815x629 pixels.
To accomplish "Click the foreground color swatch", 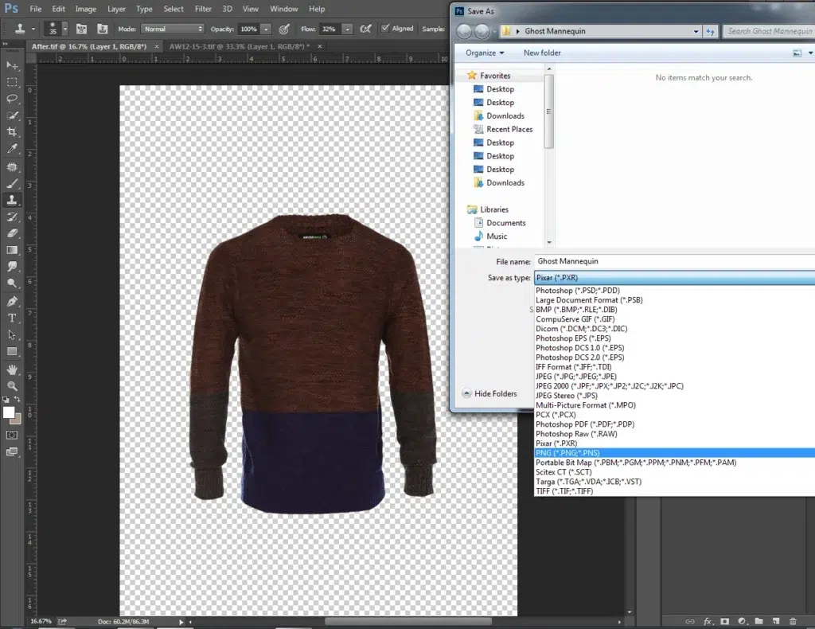I will [x=8, y=412].
